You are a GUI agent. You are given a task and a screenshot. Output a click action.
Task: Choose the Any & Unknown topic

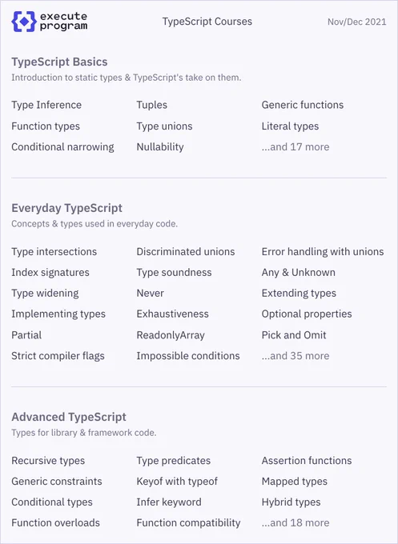coord(299,273)
